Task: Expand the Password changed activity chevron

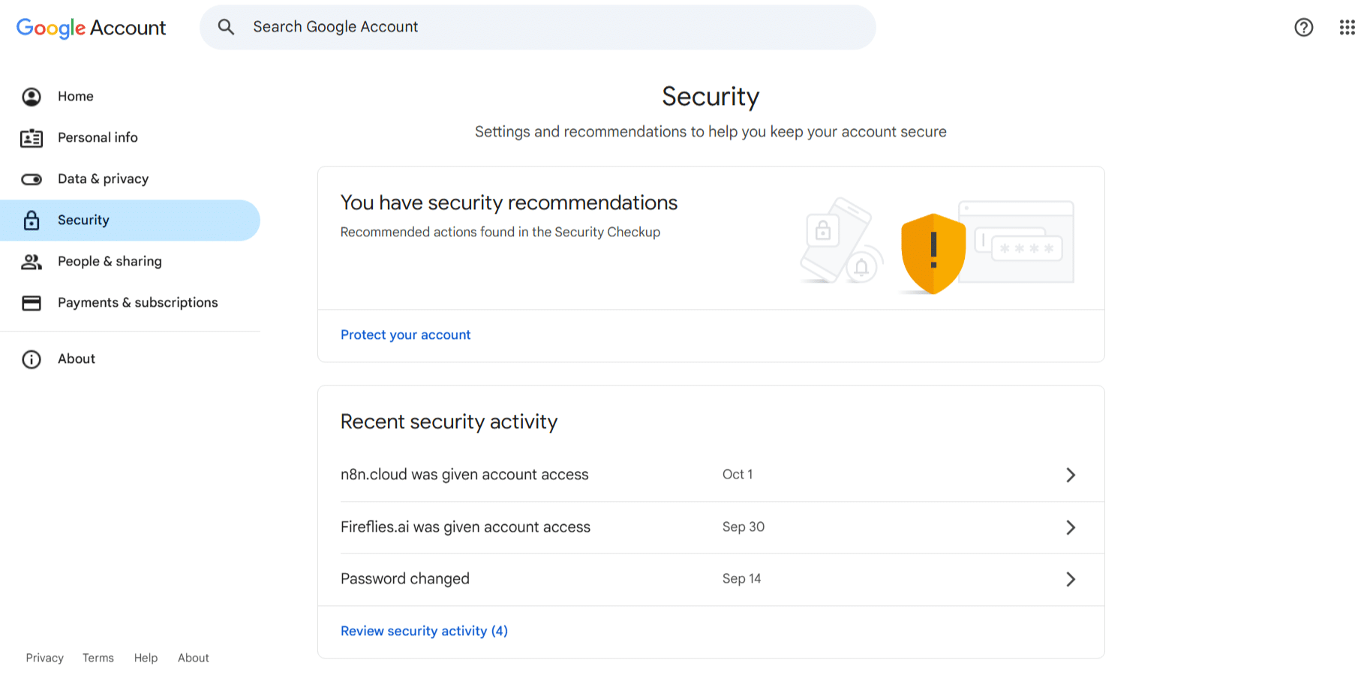Action: point(1071,579)
